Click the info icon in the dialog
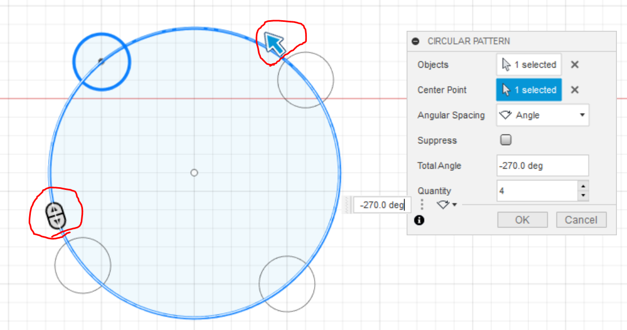 click(419, 220)
